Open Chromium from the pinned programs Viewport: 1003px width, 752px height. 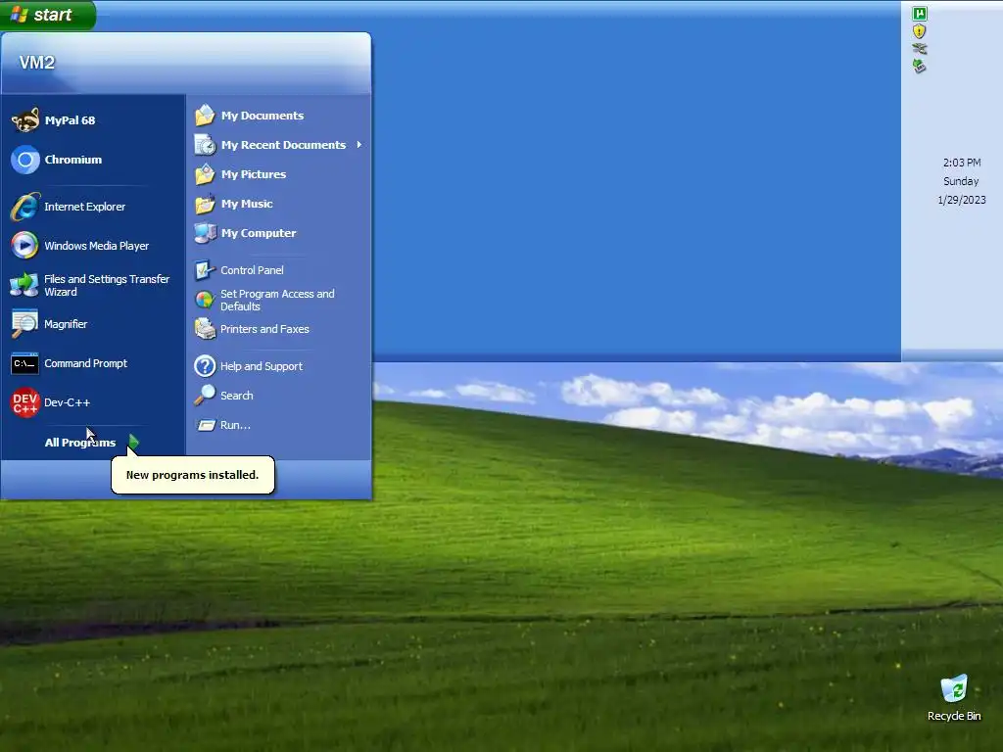click(93, 160)
